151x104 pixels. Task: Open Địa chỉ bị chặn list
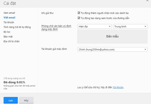12,41
